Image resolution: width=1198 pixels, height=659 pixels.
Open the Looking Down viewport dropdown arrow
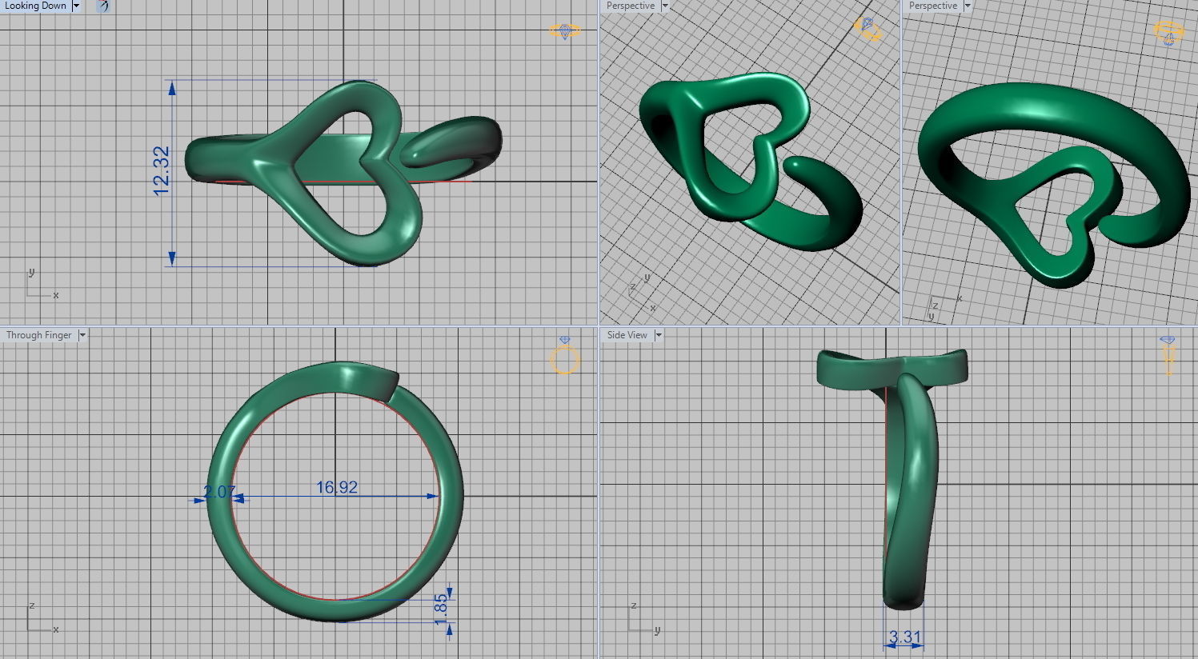click(76, 6)
